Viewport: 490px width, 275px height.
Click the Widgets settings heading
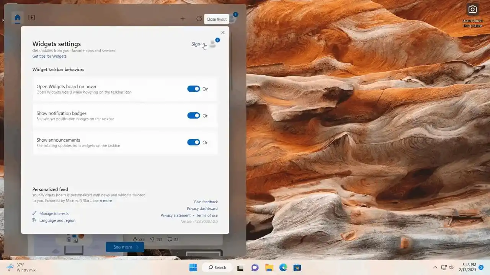coord(57,44)
